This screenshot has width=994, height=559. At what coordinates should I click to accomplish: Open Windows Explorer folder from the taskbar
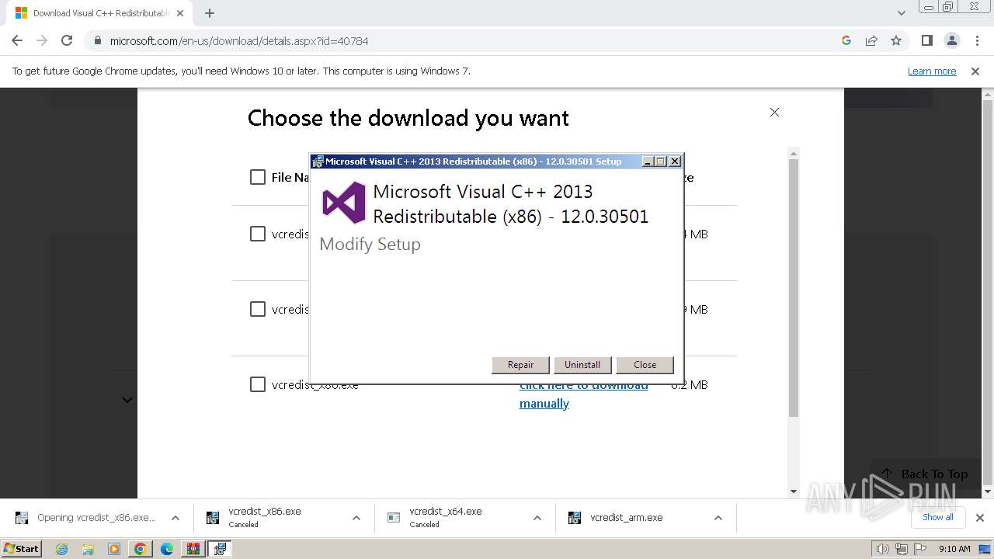(88, 549)
